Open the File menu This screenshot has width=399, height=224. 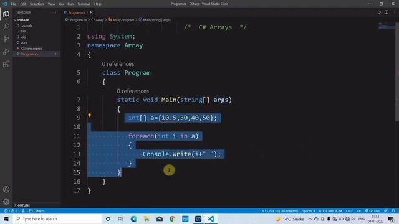pyautogui.click(x=14, y=4)
